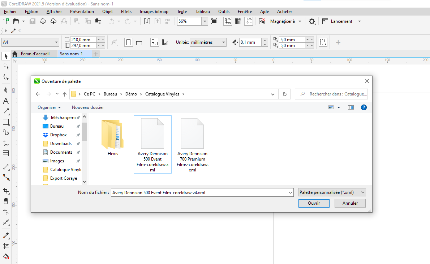Open the Édition menu
Screen dimensions: 430x264
click(31, 12)
